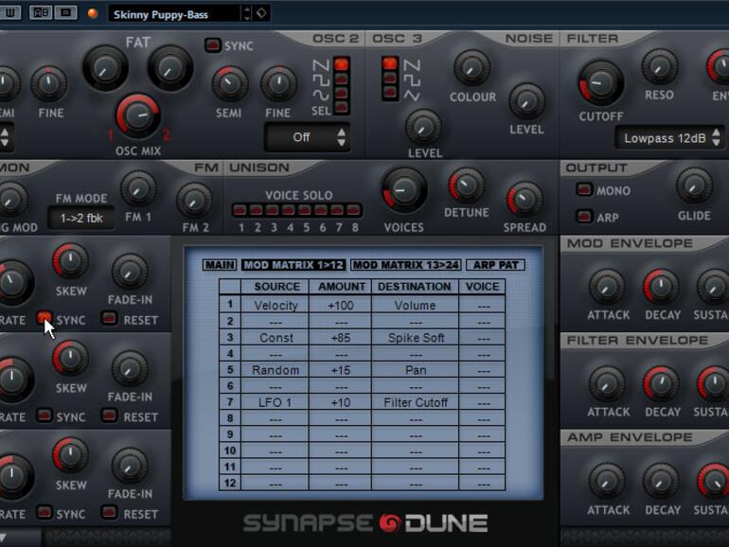The image size is (729, 547).
Task: Toggle voice solo button 3
Action: 272,210
